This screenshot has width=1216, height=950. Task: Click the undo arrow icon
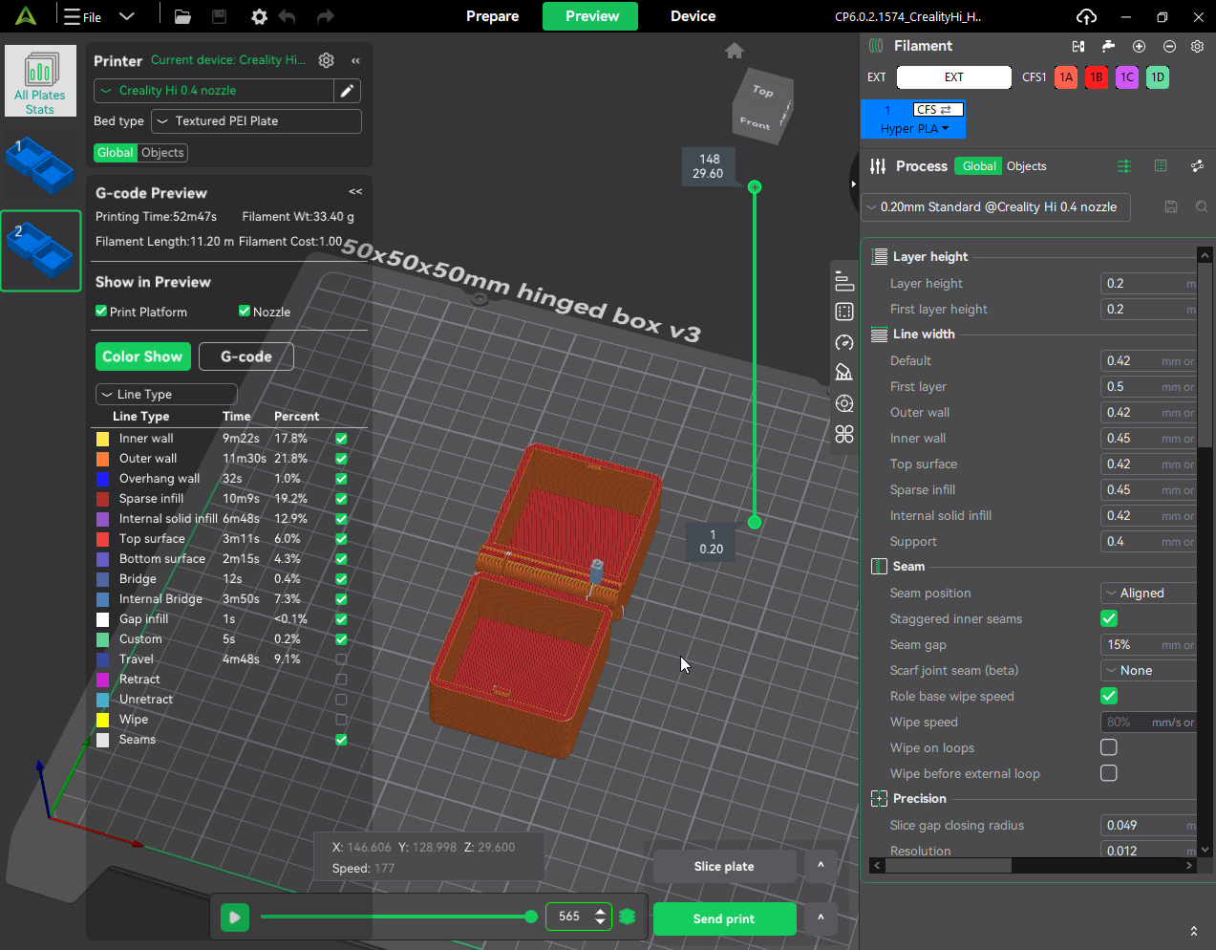pos(287,16)
